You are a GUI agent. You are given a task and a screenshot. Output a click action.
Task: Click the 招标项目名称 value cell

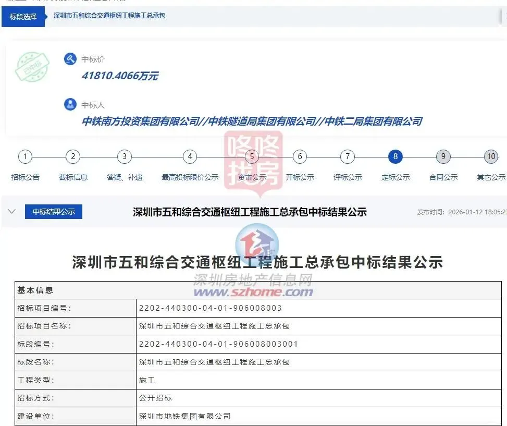(318, 326)
